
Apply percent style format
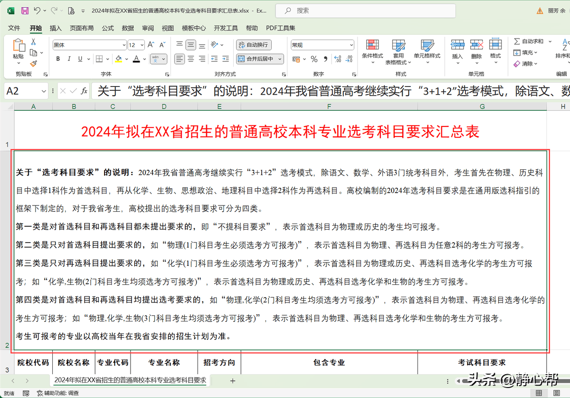(x=314, y=59)
